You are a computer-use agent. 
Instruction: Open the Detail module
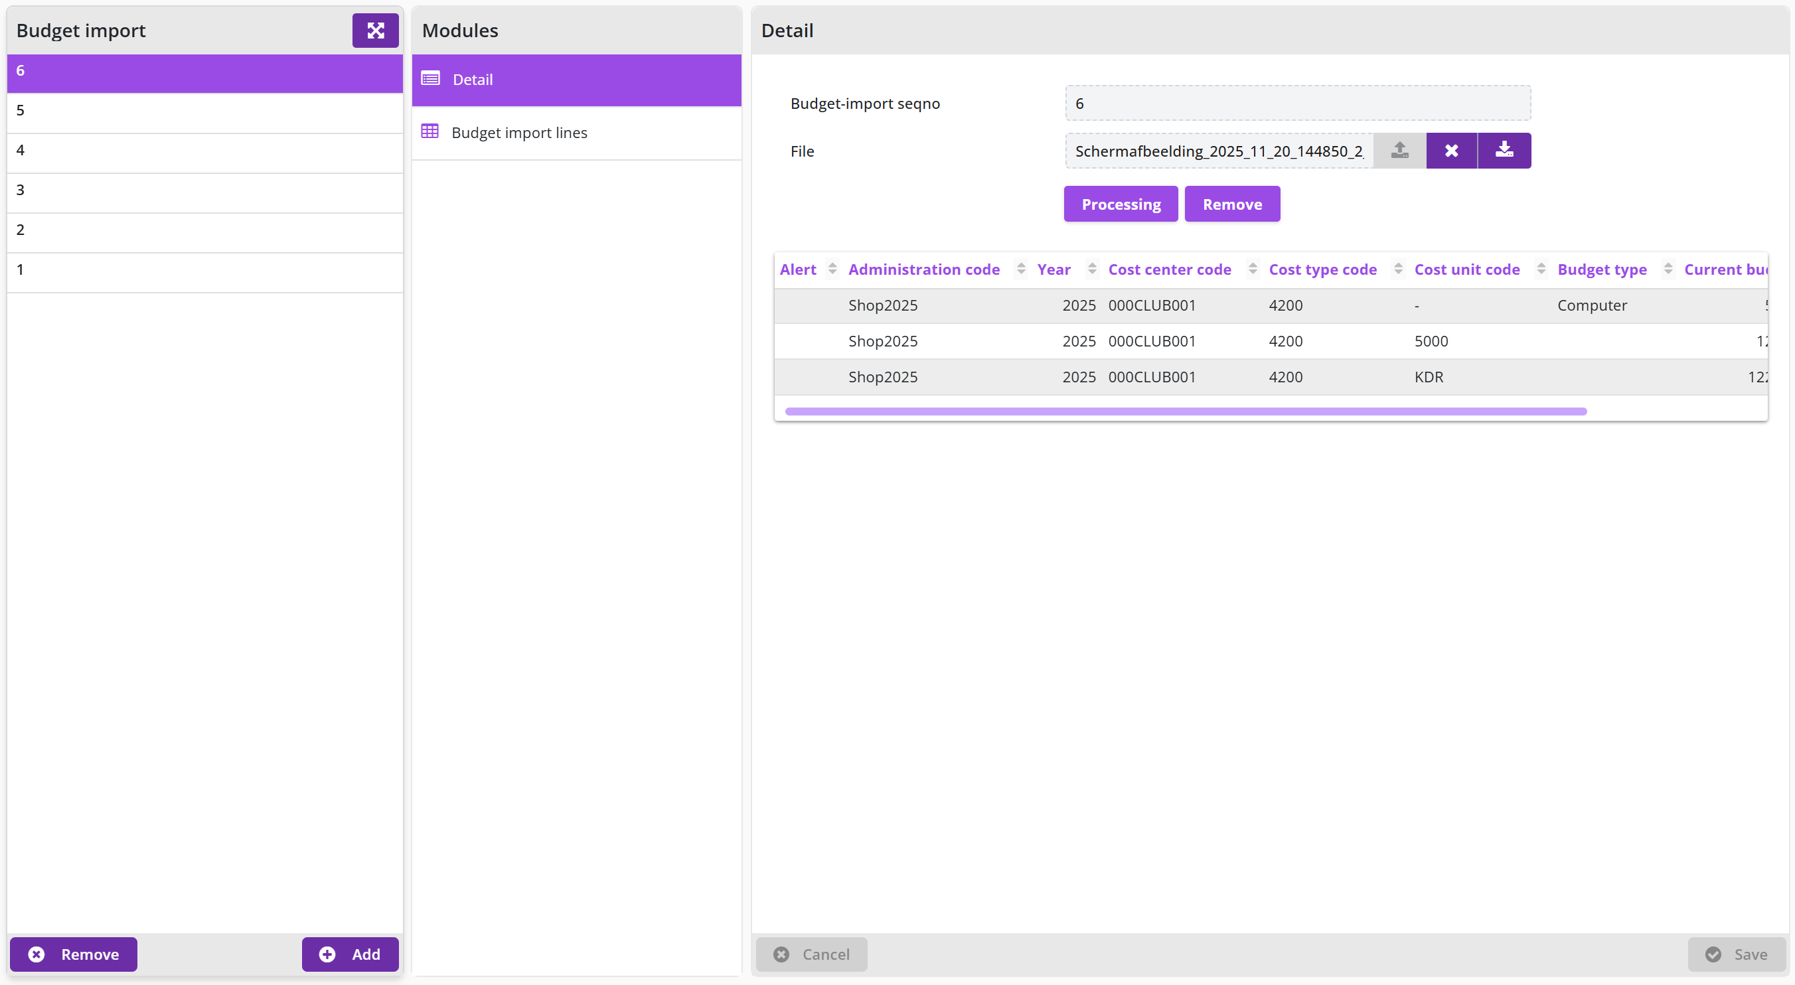point(576,80)
